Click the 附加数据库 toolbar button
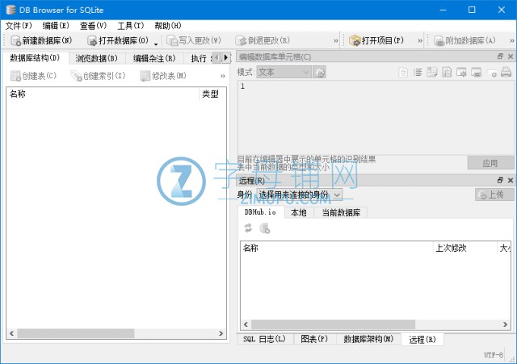The height and width of the screenshot is (364, 517). 465,40
